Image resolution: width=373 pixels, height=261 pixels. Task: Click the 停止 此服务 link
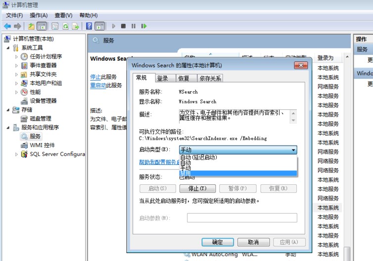pos(95,77)
